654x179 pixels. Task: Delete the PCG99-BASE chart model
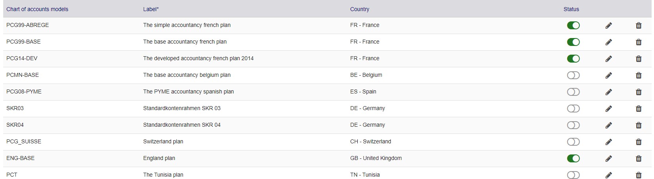639,42
